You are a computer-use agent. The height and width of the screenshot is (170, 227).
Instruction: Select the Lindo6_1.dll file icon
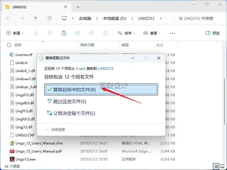(x=12, y=71)
